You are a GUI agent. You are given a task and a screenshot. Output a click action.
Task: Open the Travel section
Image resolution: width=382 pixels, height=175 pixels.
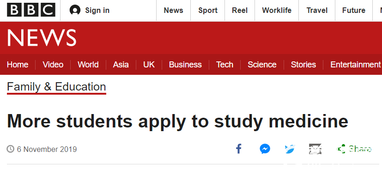click(317, 10)
